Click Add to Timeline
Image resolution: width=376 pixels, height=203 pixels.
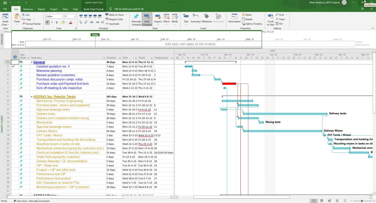pos(252,24)
